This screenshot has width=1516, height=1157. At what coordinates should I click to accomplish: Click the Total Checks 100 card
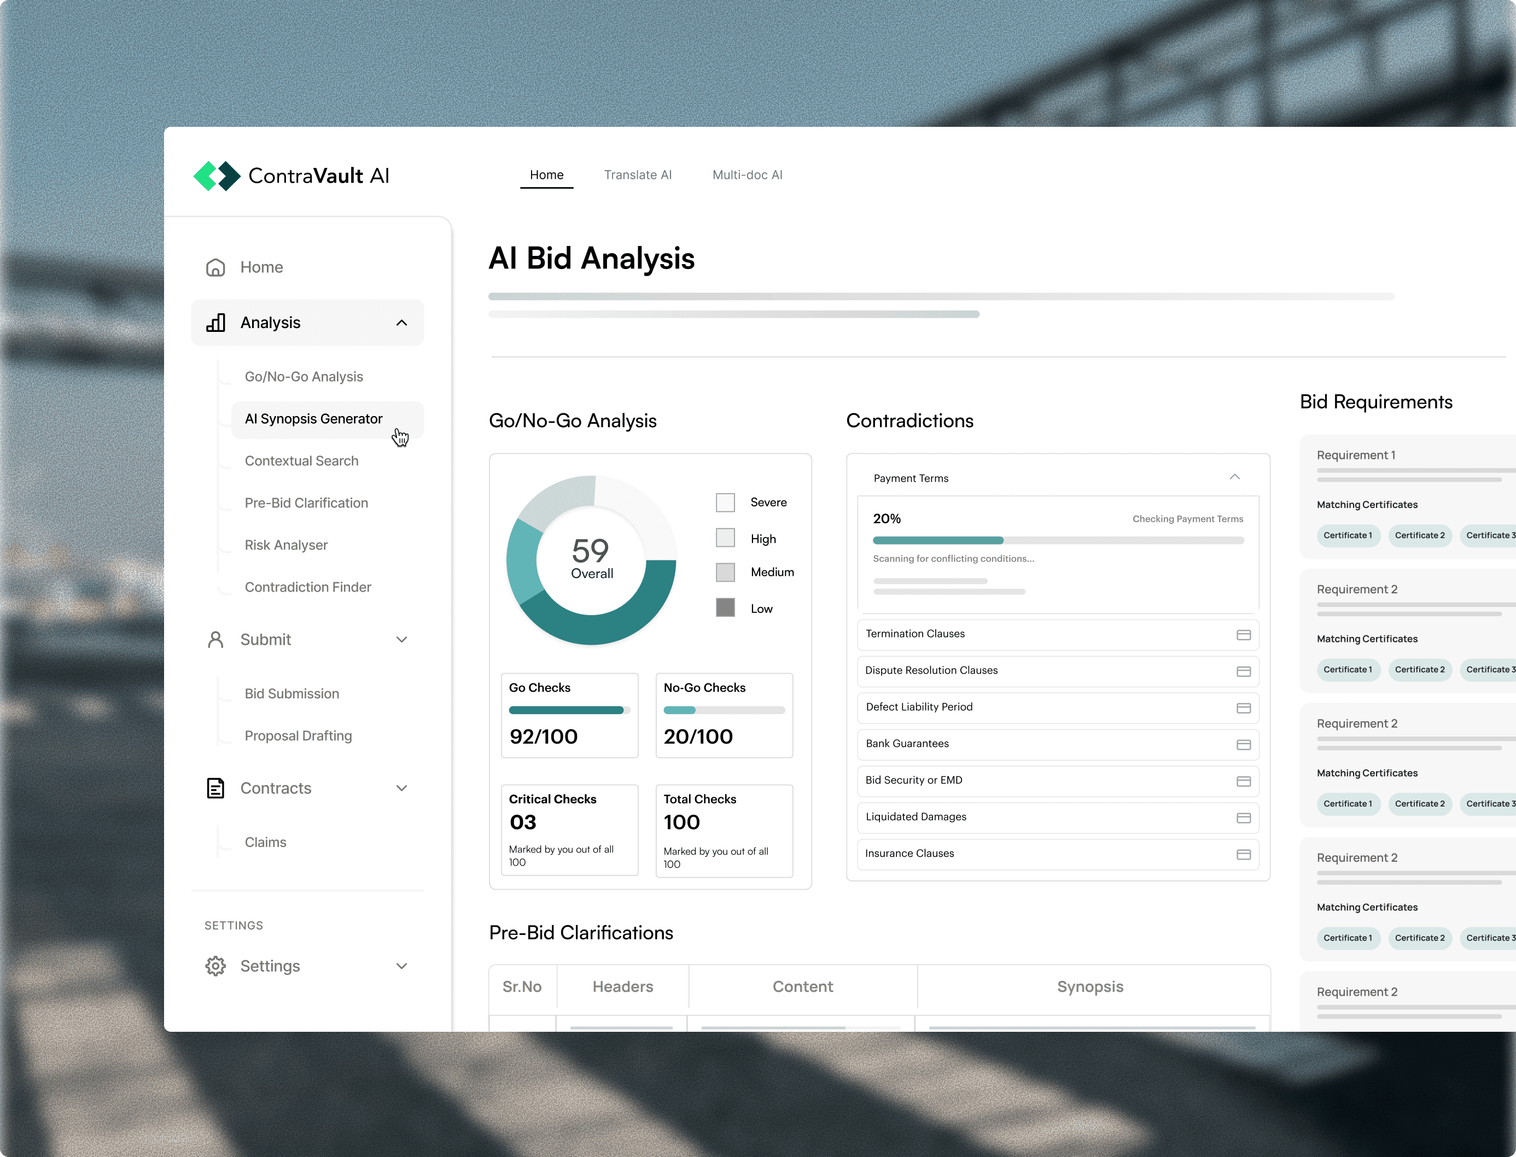[724, 831]
